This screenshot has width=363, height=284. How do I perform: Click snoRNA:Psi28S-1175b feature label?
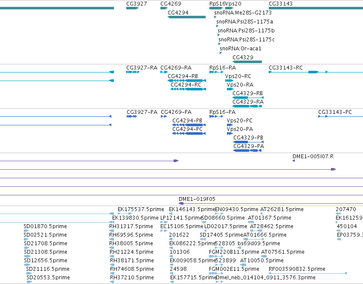[x=246, y=31]
